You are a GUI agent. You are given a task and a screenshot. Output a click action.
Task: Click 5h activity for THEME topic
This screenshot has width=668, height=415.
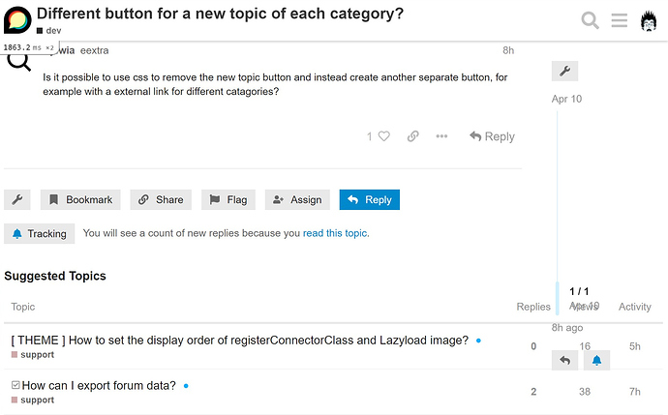coord(635,346)
